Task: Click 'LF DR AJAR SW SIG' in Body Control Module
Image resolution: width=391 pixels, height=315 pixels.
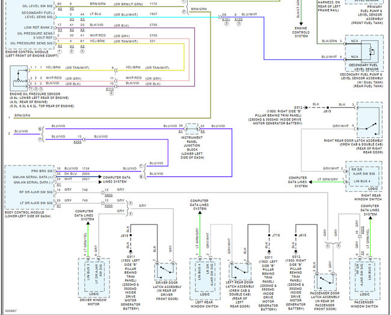Action: (36, 203)
